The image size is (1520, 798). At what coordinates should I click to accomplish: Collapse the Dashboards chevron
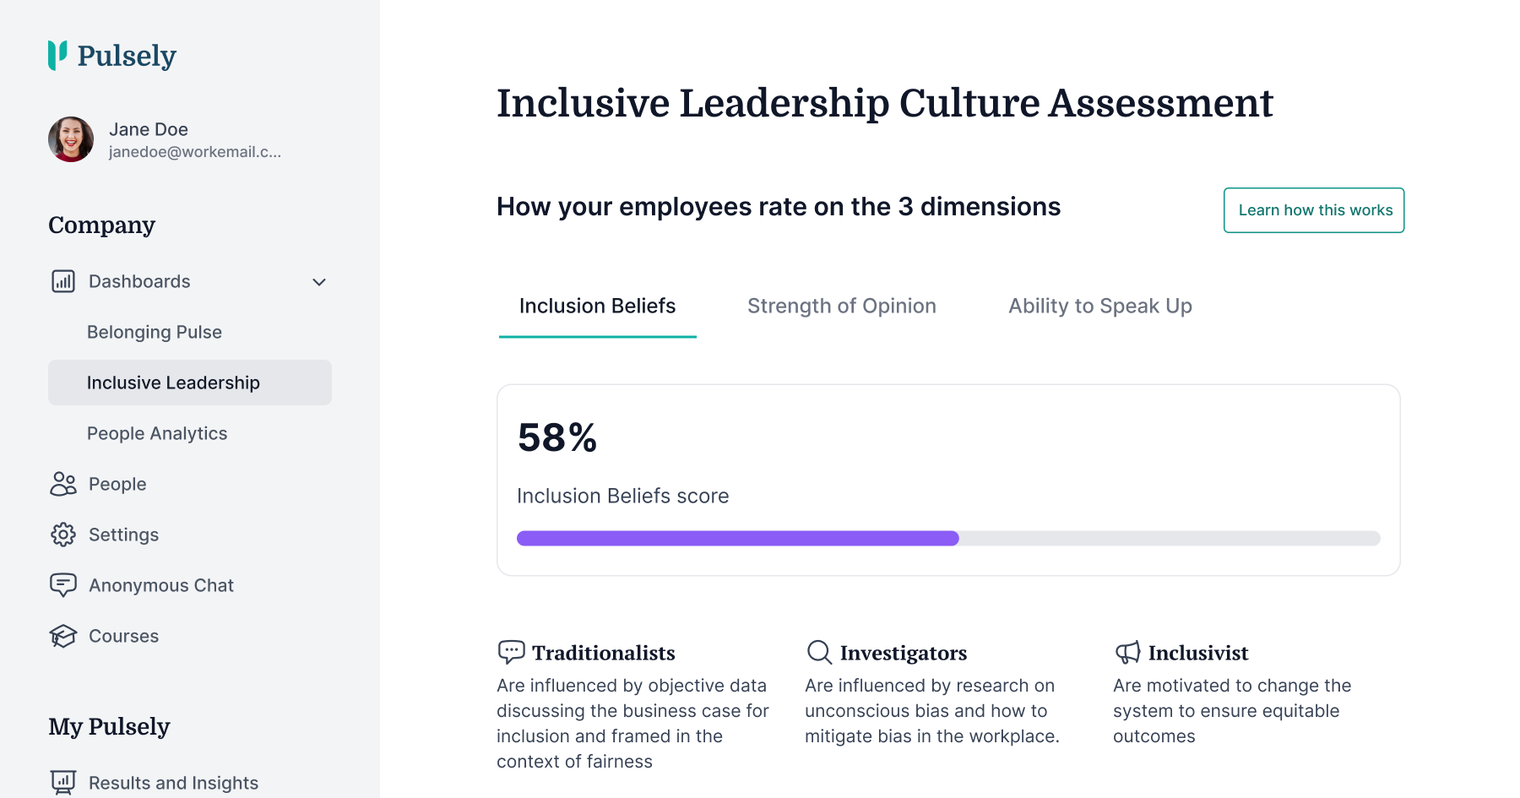pos(319,282)
